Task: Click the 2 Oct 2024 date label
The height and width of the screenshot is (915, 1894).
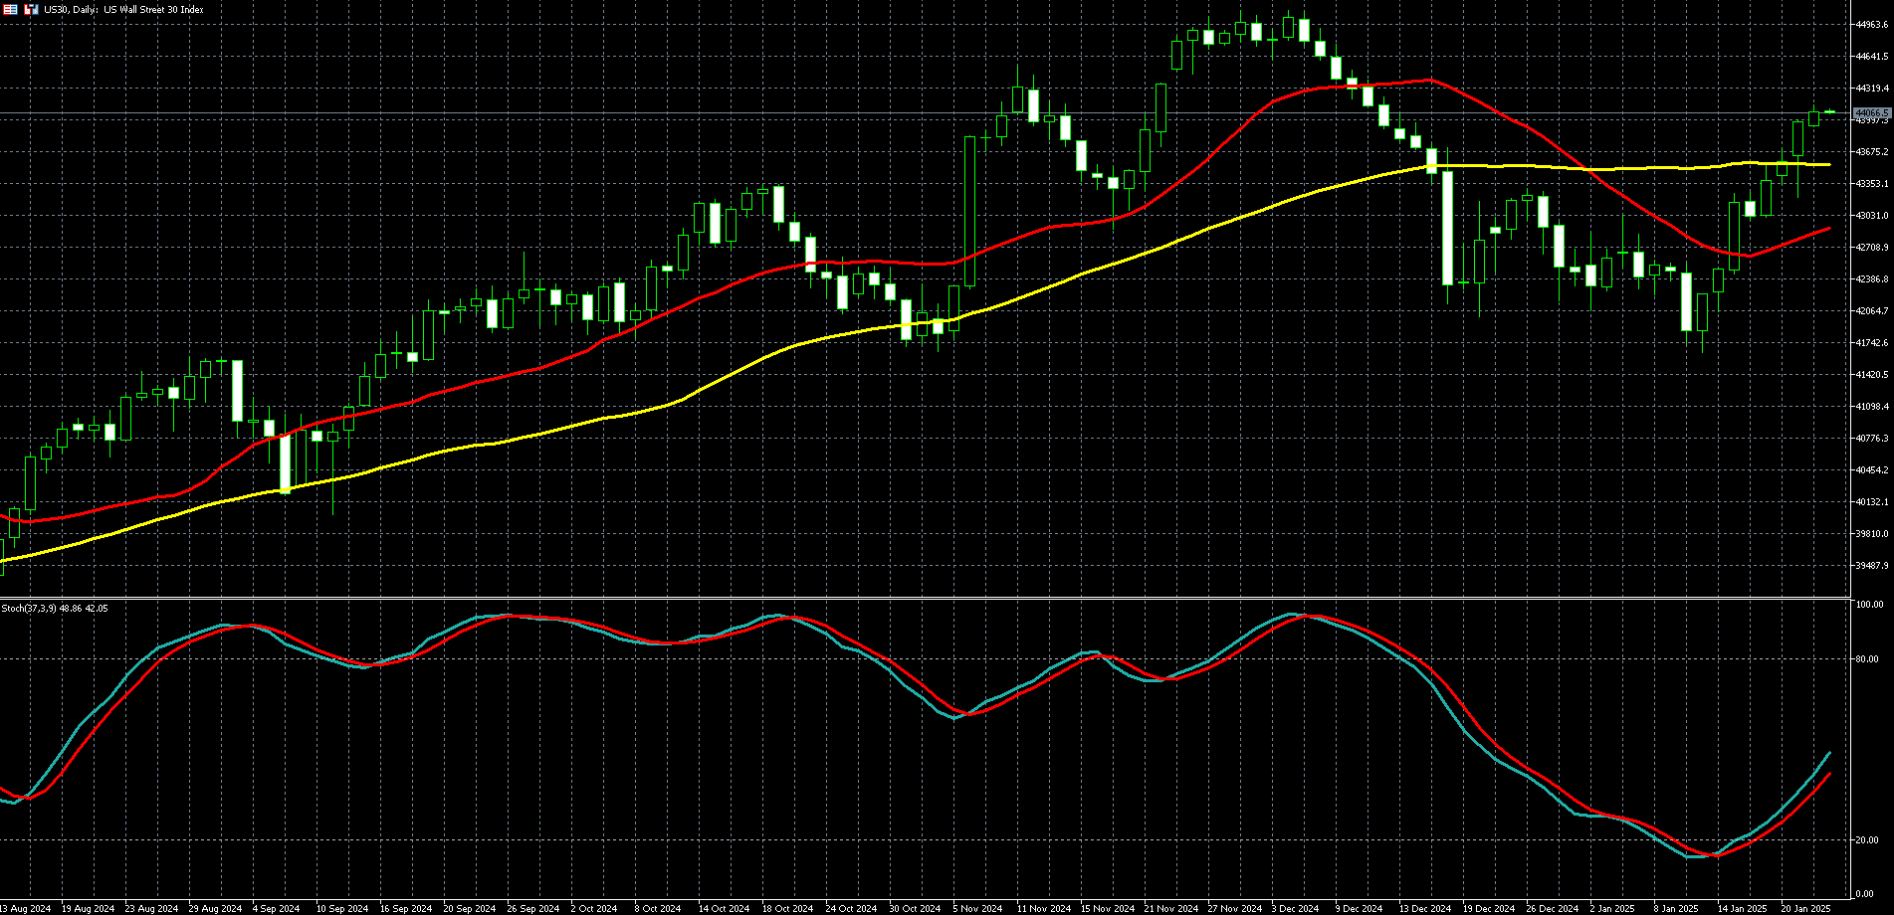Action: coord(594,908)
